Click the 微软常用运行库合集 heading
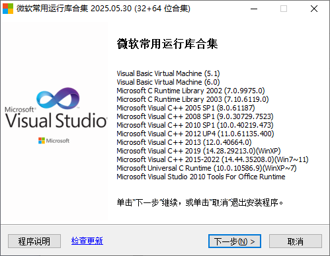Screen dimensions: 330x256 click(167, 44)
